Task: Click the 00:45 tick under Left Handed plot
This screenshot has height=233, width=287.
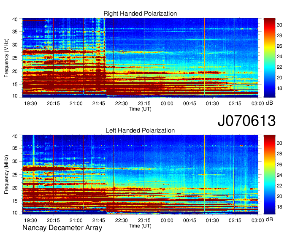Action: pyautogui.click(x=190, y=220)
